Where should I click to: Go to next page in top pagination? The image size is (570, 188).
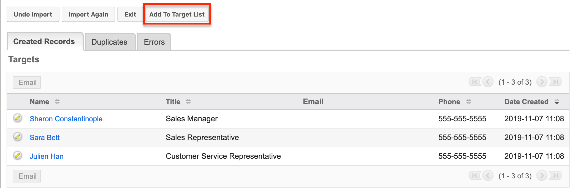(542, 82)
